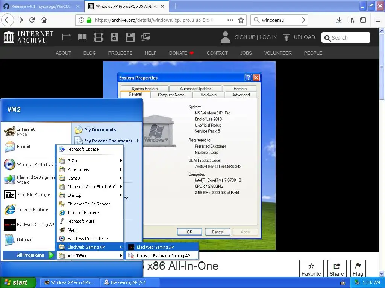Screen dimensions: 385x288
Task: Switch to the Release v4.1 browser tab
Action: [42, 6]
